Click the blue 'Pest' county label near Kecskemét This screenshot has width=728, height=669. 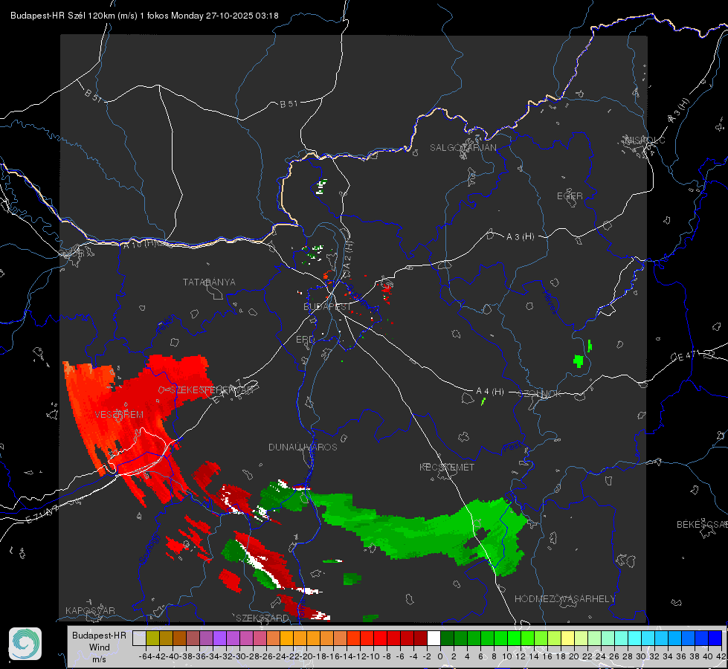point(512,447)
